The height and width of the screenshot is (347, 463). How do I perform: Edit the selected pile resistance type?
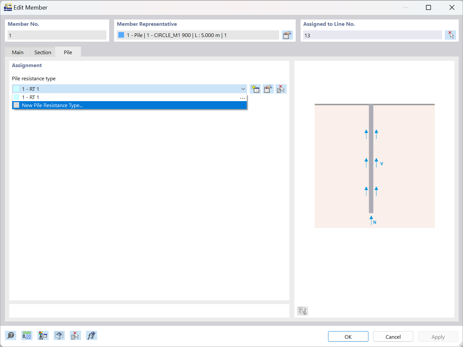click(x=268, y=89)
